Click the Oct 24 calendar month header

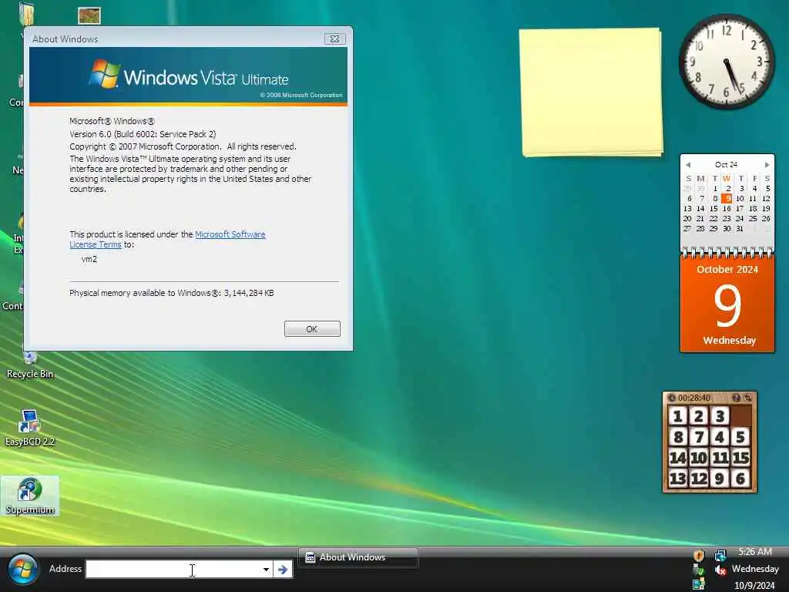click(726, 165)
